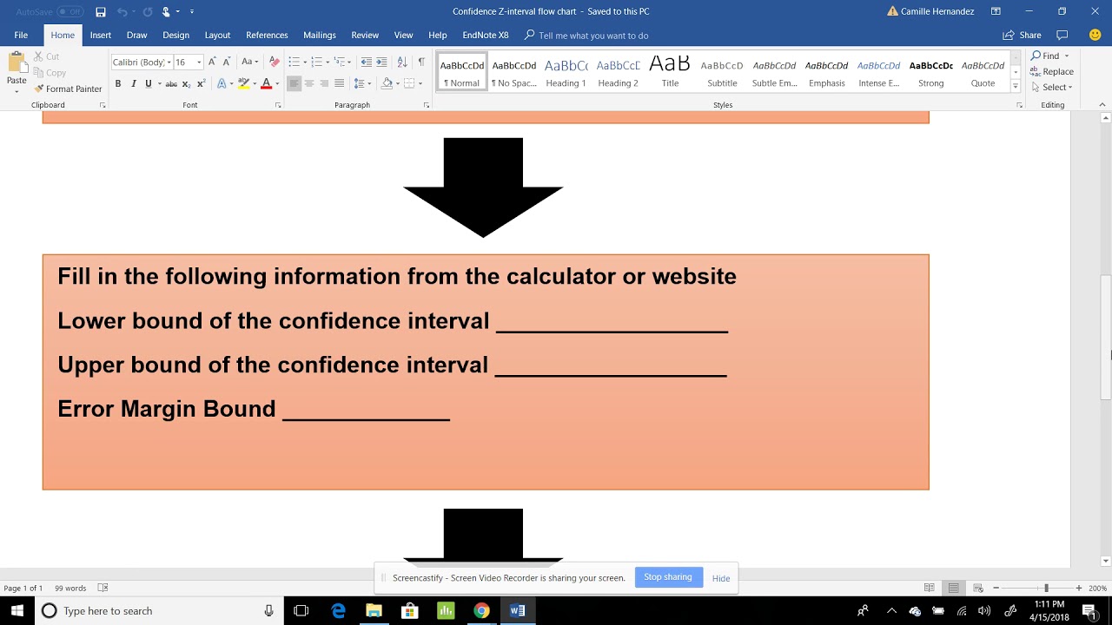Switch to the Insert tab
Viewport: 1112px width, 625px height.
pyautogui.click(x=100, y=36)
